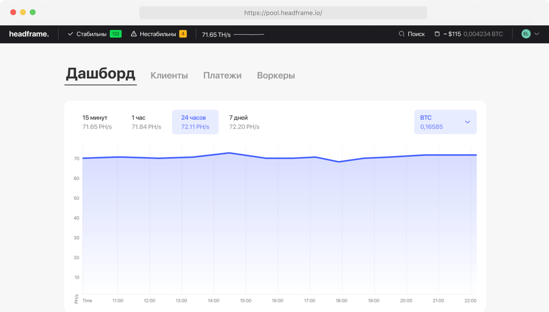Expand the BTC currency dropdown
The height and width of the screenshot is (312, 549).
445,122
